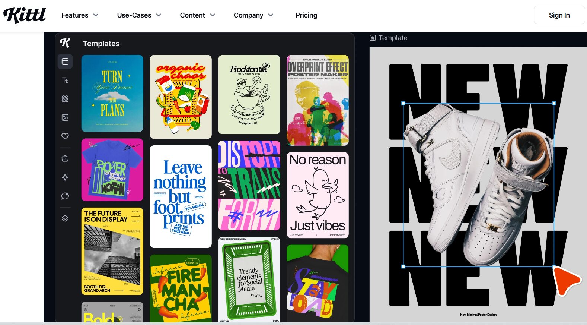587x325 pixels.
Task: Select The Future Is On Display template
Action: pyautogui.click(x=112, y=252)
